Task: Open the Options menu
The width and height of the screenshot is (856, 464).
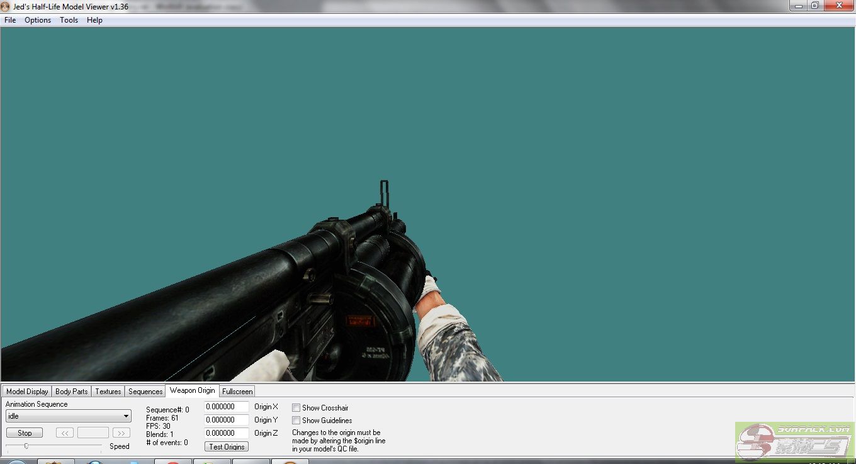Action: point(38,20)
